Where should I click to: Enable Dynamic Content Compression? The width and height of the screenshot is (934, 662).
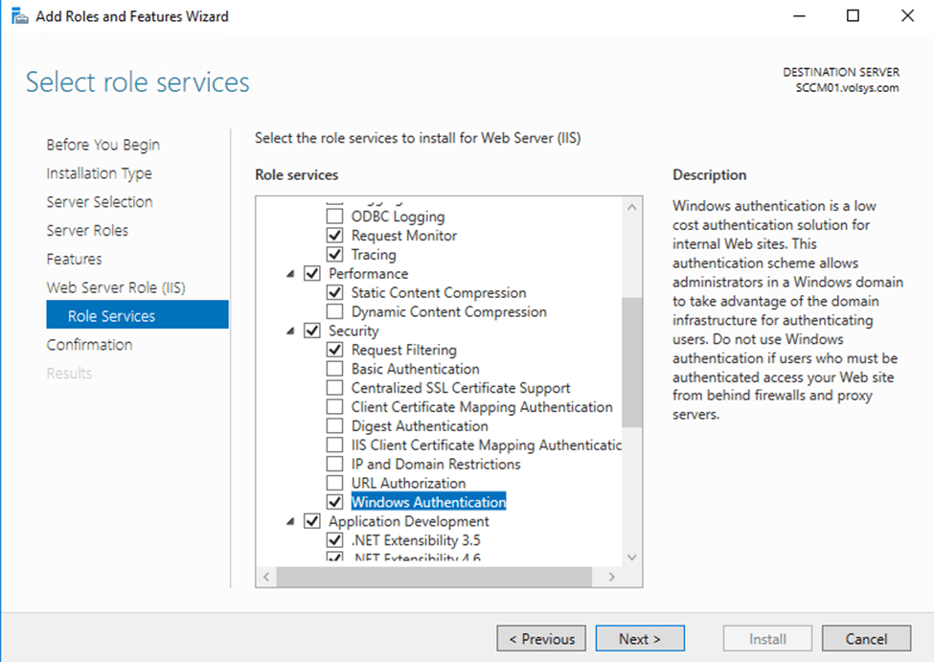334,311
